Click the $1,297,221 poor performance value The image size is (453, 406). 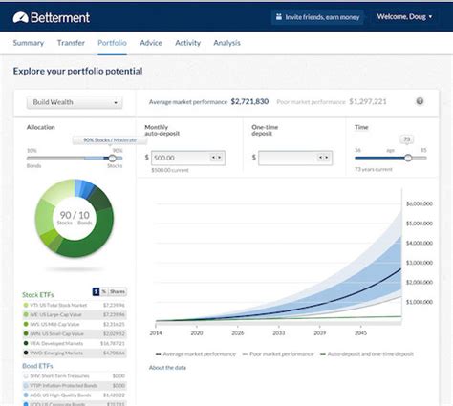point(368,102)
